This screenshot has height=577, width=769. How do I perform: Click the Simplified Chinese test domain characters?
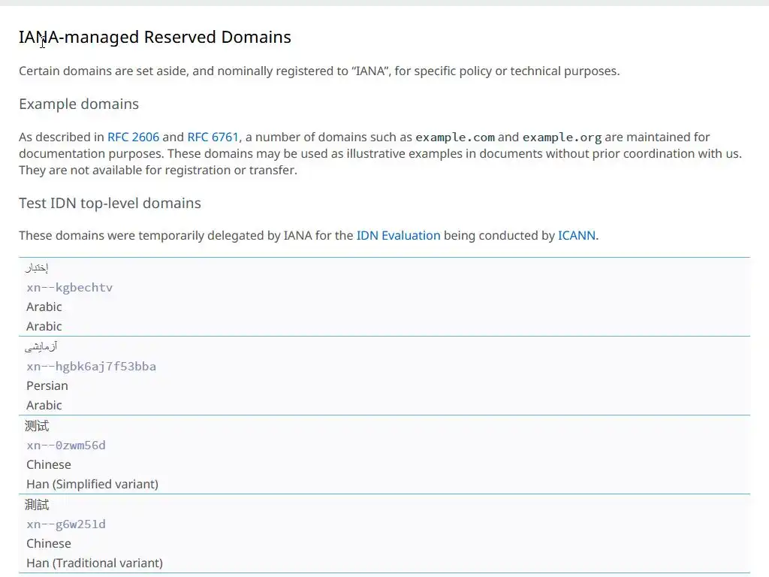[37, 426]
